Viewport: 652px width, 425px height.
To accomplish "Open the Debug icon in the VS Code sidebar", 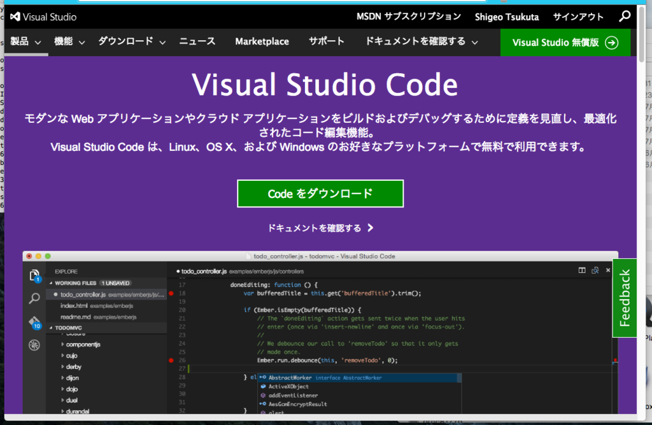I will click(34, 345).
